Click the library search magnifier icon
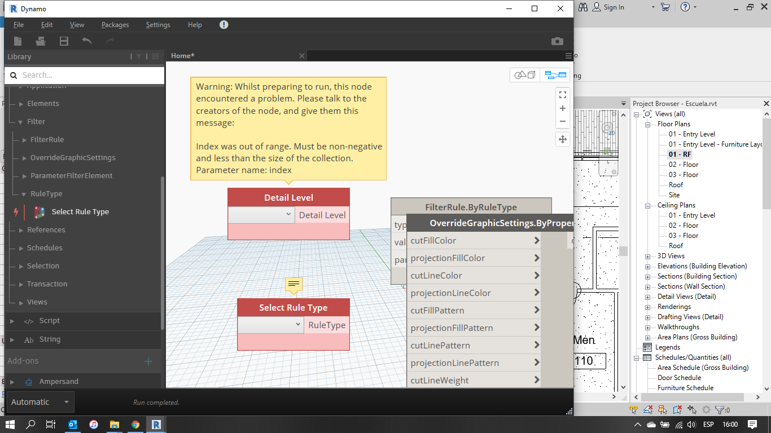Image resolution: width=771 pixels, height=433 pixels. 14,75
